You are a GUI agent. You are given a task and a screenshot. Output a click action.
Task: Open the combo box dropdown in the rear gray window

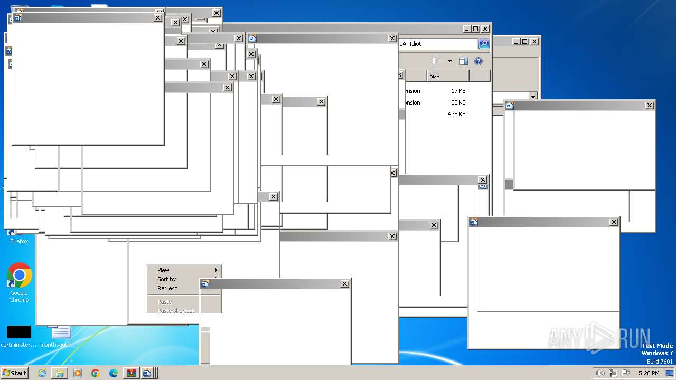(x=533, y=97)
